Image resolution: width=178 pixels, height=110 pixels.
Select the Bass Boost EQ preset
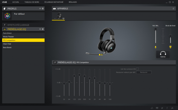pyautogui.click(x=23, y=47)
